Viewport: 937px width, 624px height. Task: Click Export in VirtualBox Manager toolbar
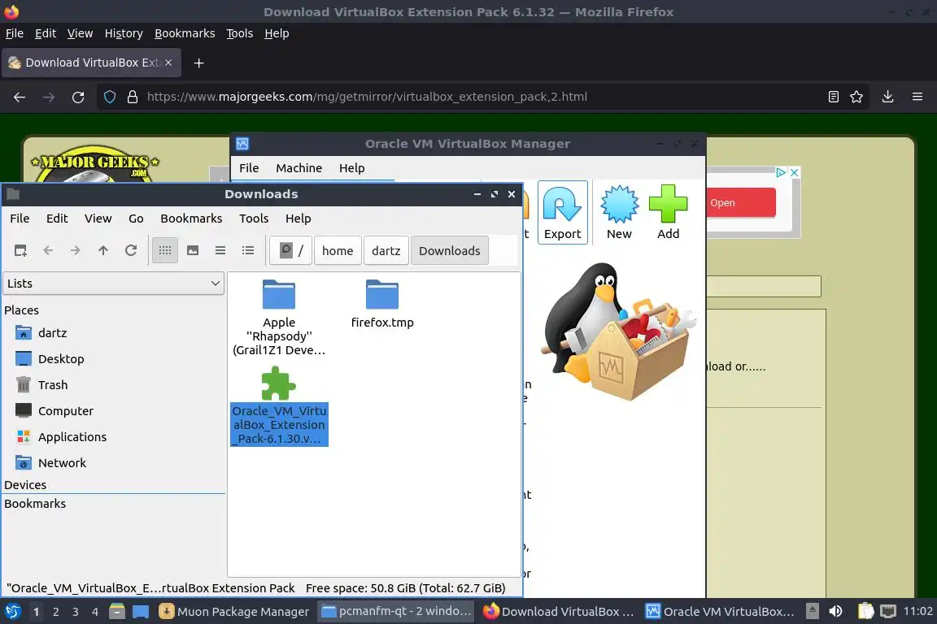[x=562, y=213]
